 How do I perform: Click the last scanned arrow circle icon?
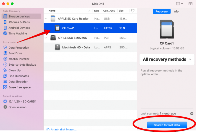point(192,114)
